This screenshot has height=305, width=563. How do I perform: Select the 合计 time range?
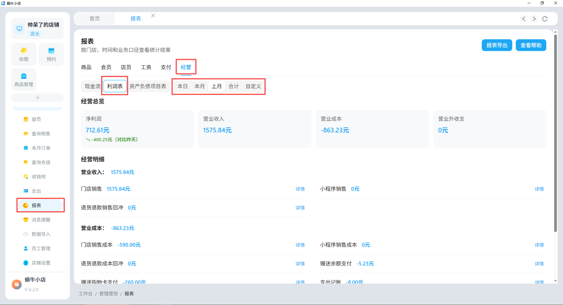click(234, 86)
